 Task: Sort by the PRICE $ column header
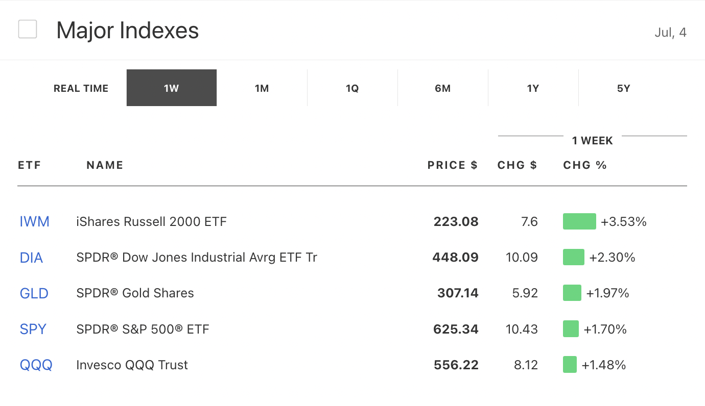(x=453, y=165)
